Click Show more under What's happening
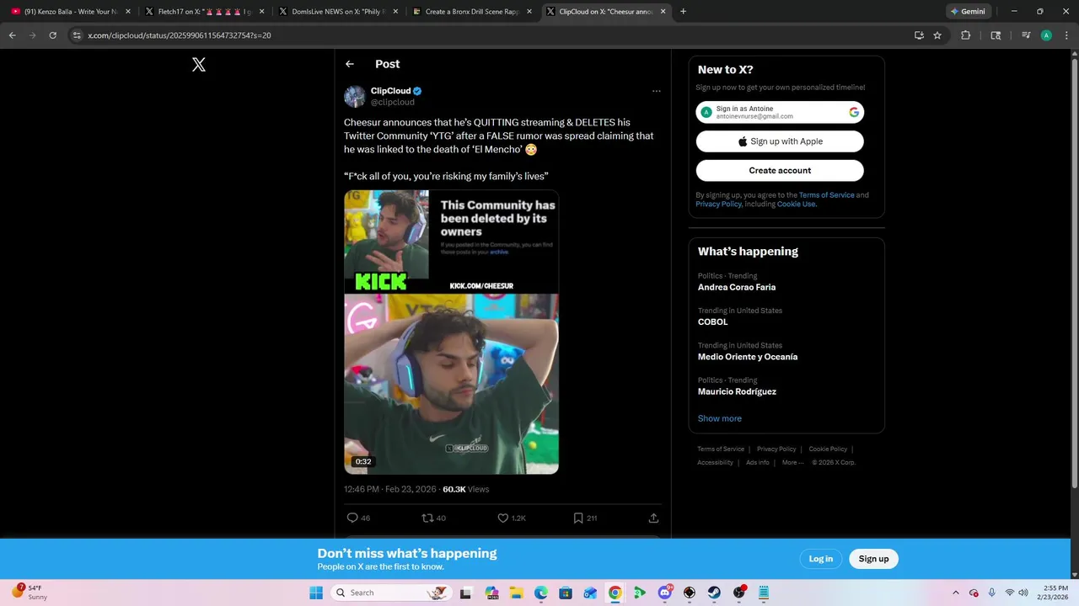This screenshot has width=1079, height=606. click(x=720, y=418)
